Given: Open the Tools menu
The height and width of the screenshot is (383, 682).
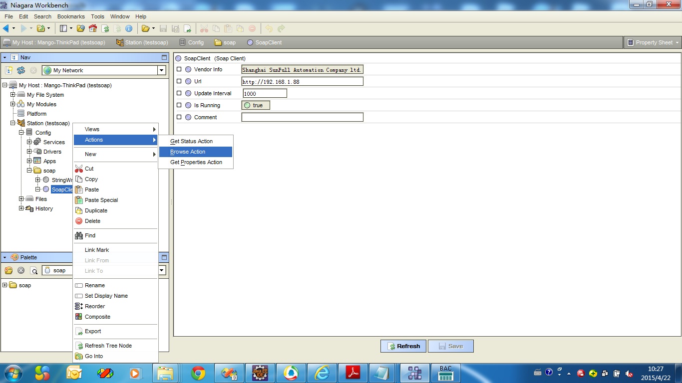Looking at the screenshot, I should pos(97,16).
